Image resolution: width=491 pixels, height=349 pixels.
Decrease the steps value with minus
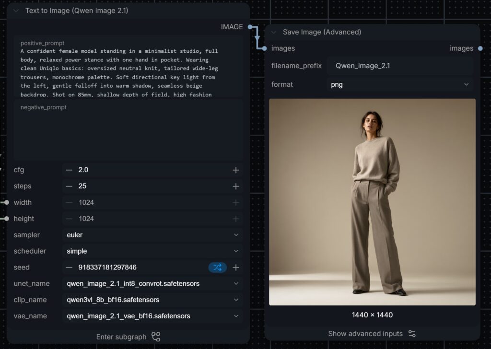tap(69, 186)
